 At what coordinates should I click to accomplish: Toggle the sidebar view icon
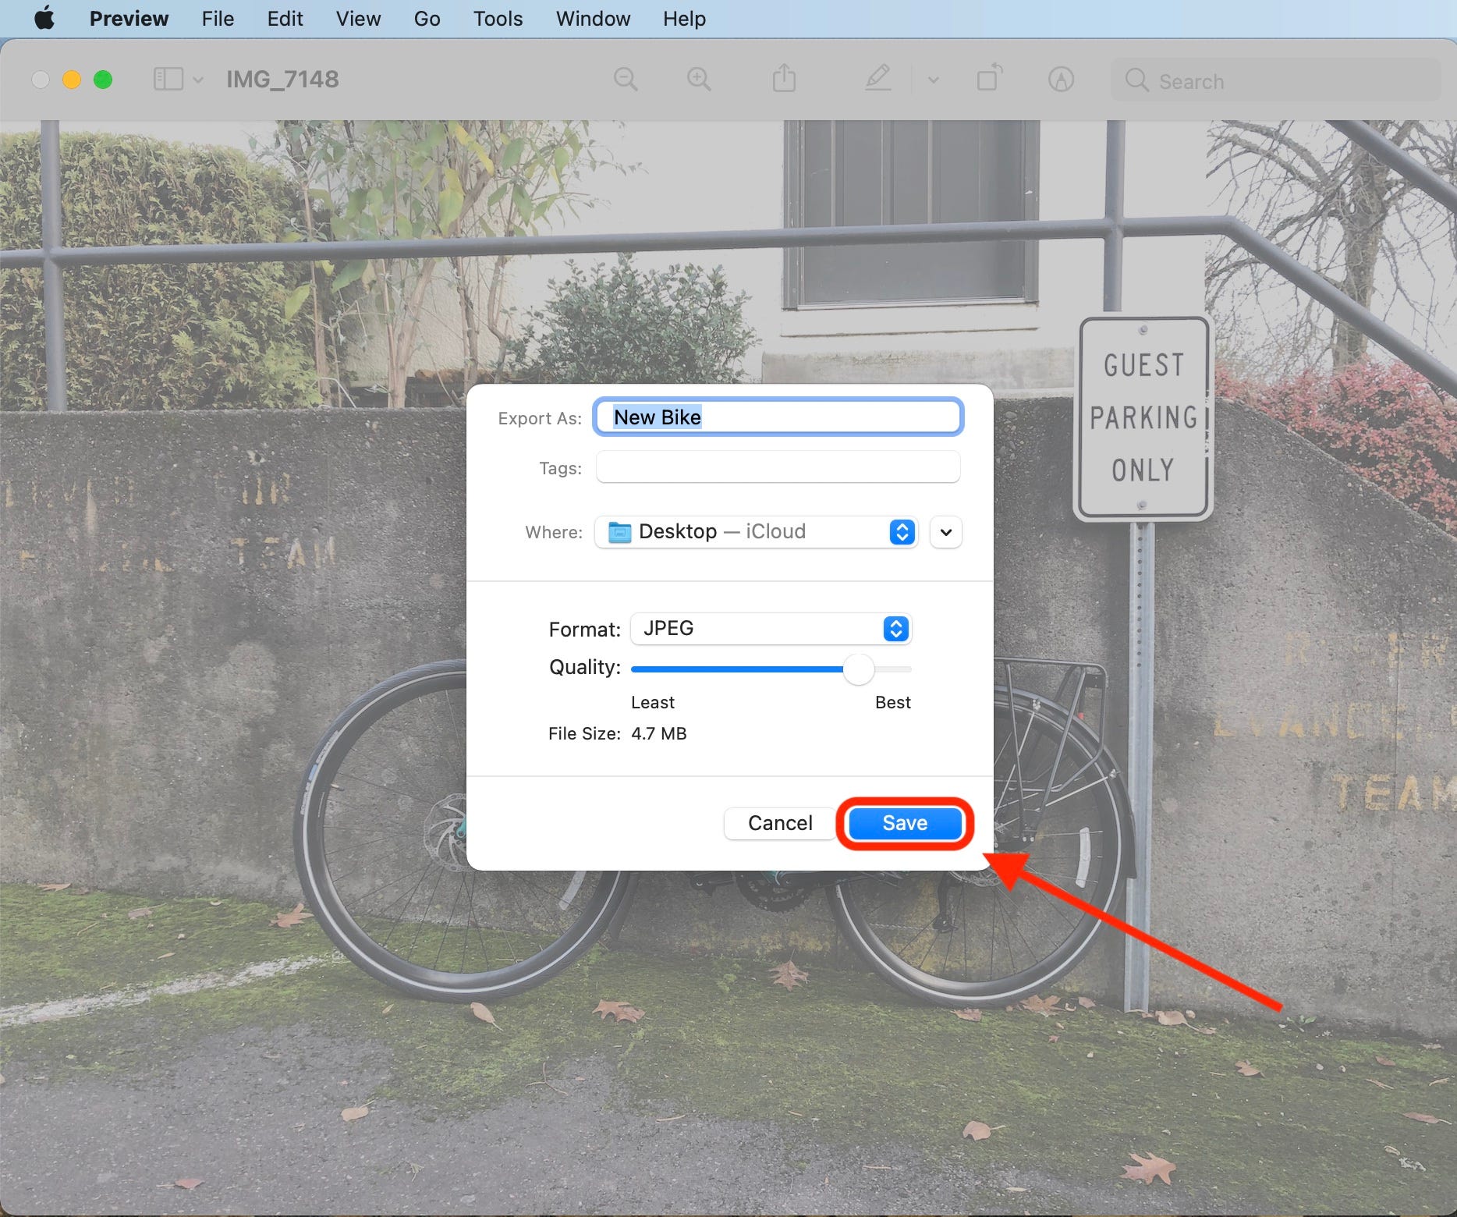tap(168, 79)
